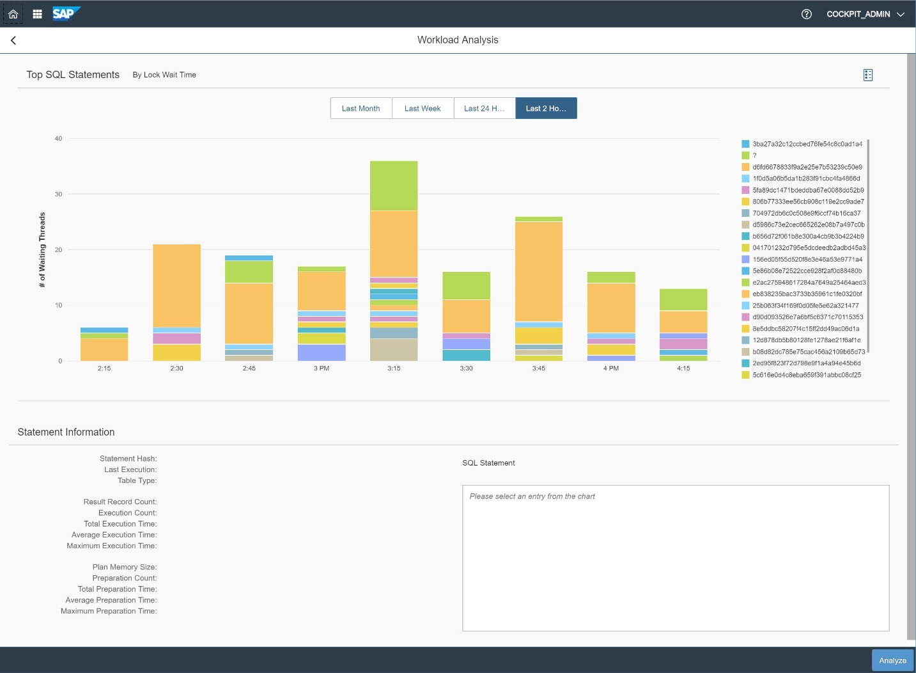The width and height of the screenshot is (916, 673).
Task: Open the app launcher grid icon
Action: (36, 13)
